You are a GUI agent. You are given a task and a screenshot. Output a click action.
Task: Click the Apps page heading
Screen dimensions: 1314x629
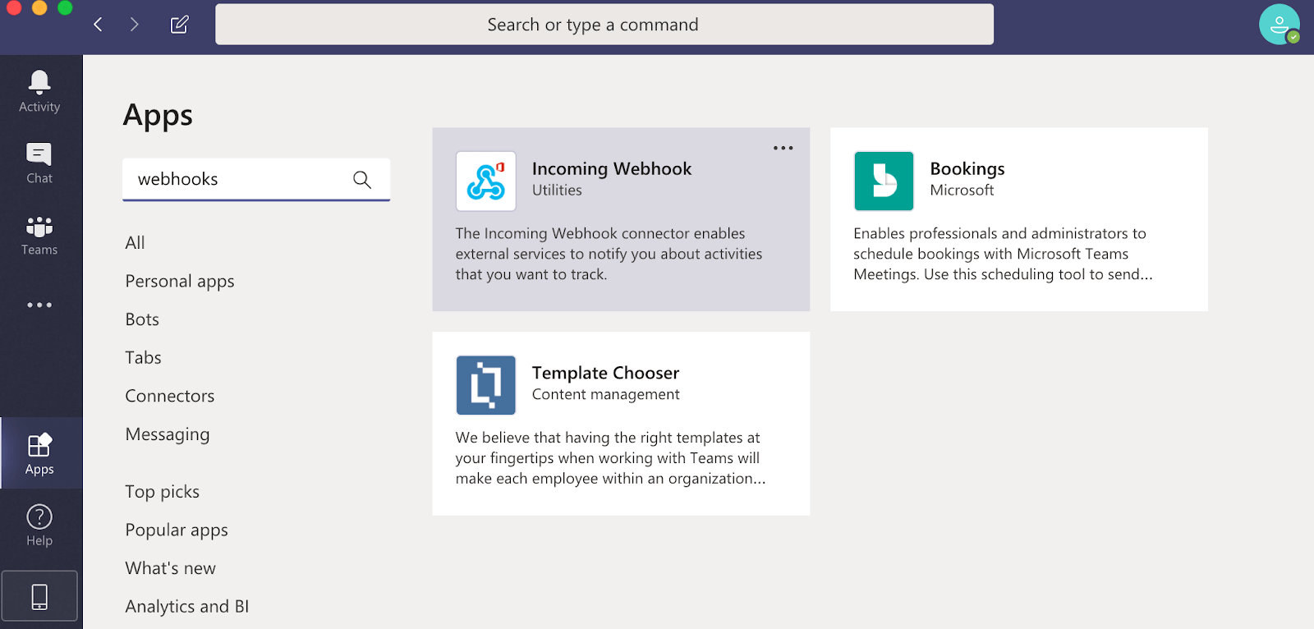[x=158, y=116]
